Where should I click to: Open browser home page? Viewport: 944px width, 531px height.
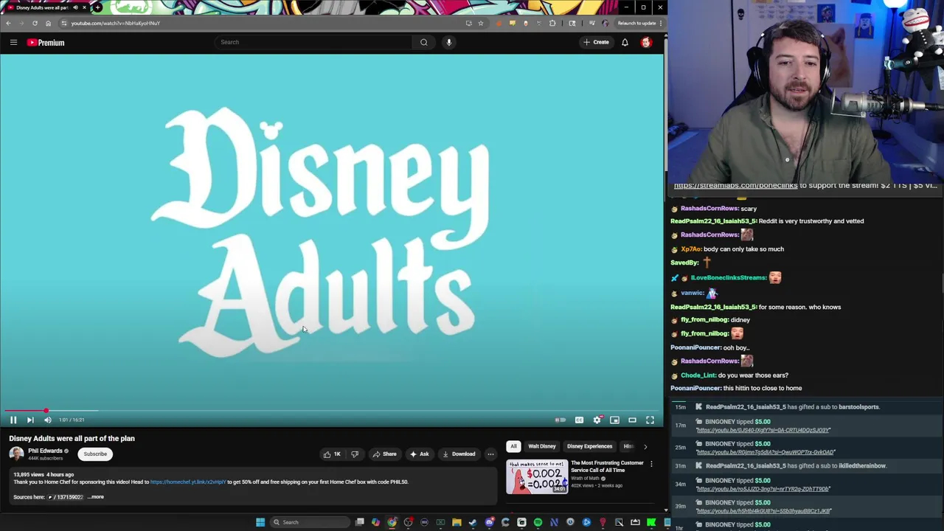(x=48, y=23)
